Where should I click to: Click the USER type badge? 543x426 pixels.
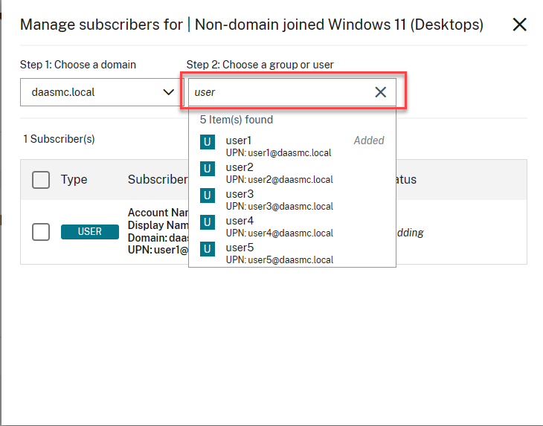90,232
